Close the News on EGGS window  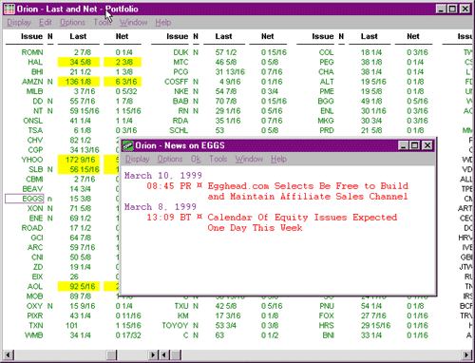427,145
